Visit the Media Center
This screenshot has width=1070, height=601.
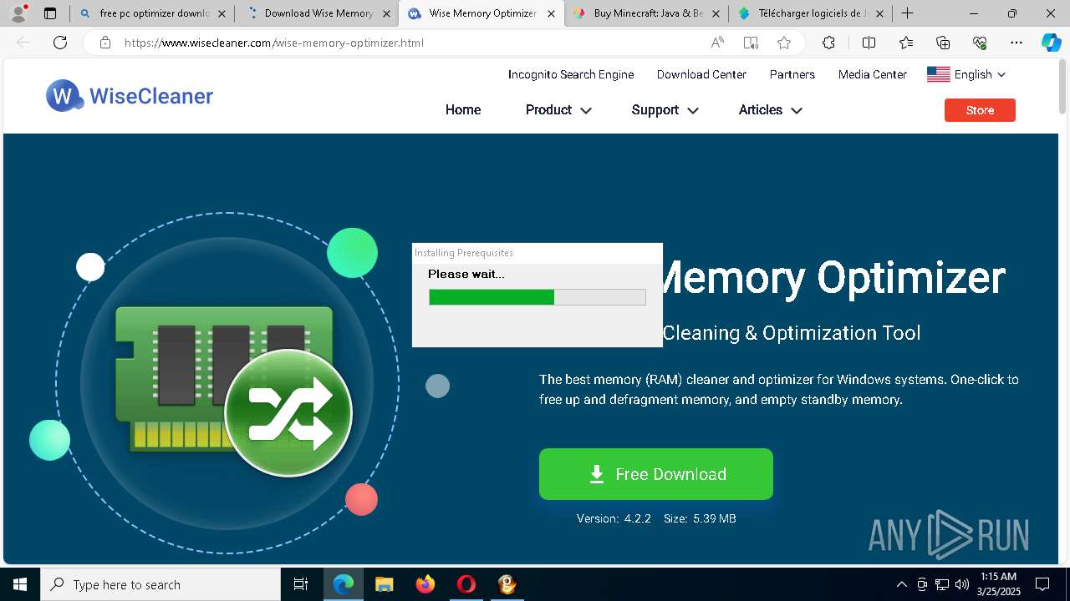coord(872,74)
